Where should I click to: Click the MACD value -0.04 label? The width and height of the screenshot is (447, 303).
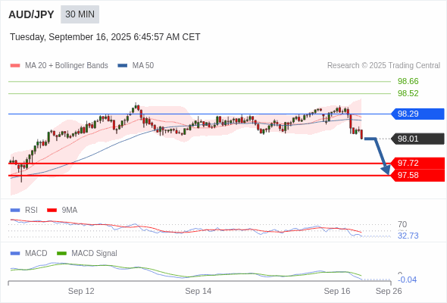(x=407, y=280)
